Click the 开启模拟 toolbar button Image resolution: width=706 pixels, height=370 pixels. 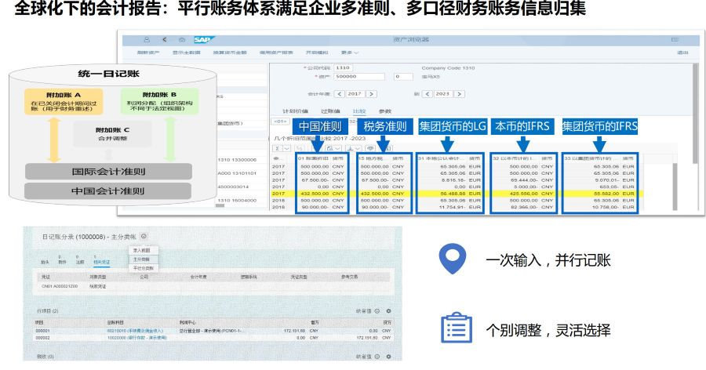click(x=317, y=53)
